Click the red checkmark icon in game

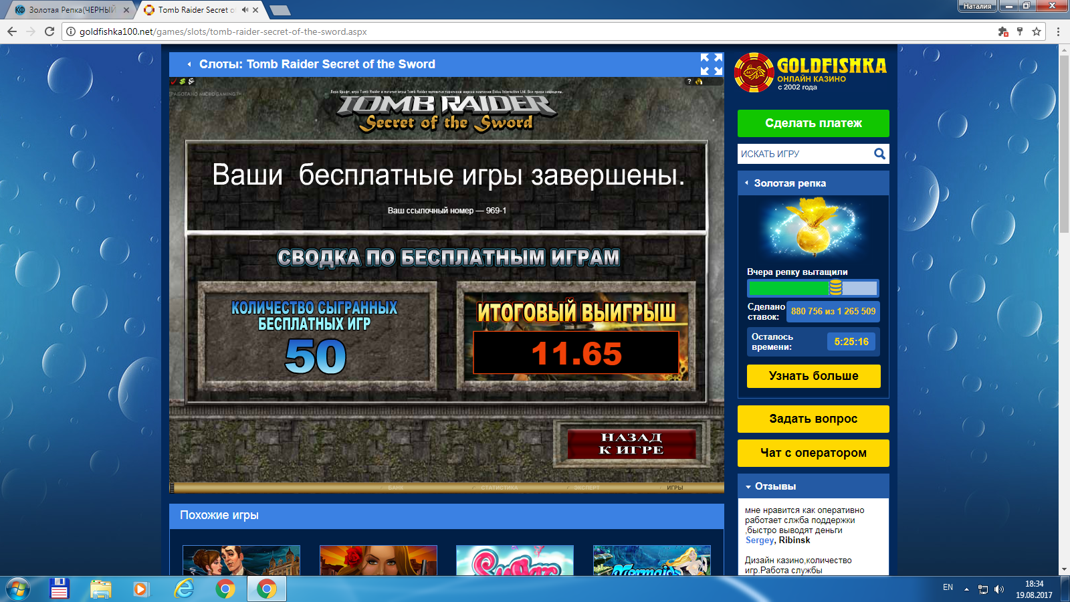click(x=173, y=82)
